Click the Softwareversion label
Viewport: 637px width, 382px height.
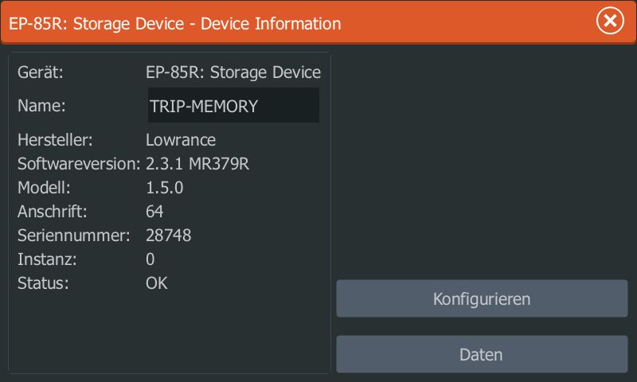point(78,164)
